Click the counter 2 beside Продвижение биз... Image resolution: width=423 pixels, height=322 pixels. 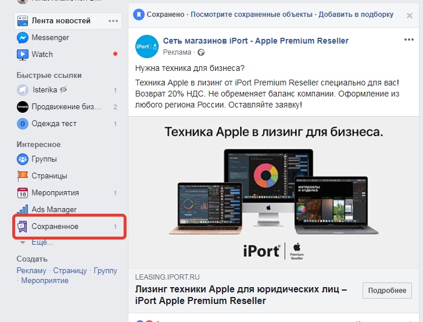tap(115, 107)
